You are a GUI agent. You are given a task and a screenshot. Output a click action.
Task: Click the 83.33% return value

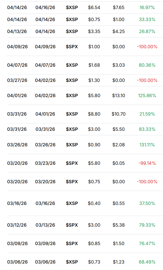[x=147, y=129]
